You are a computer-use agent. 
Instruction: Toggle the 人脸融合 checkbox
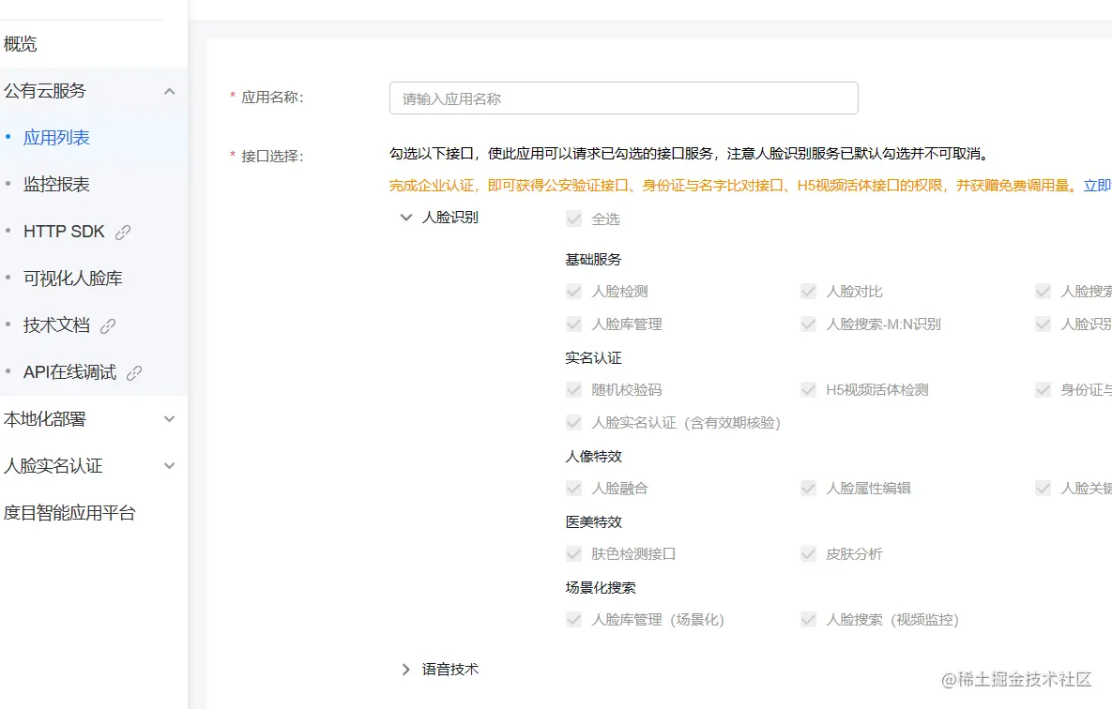(573, 489)
